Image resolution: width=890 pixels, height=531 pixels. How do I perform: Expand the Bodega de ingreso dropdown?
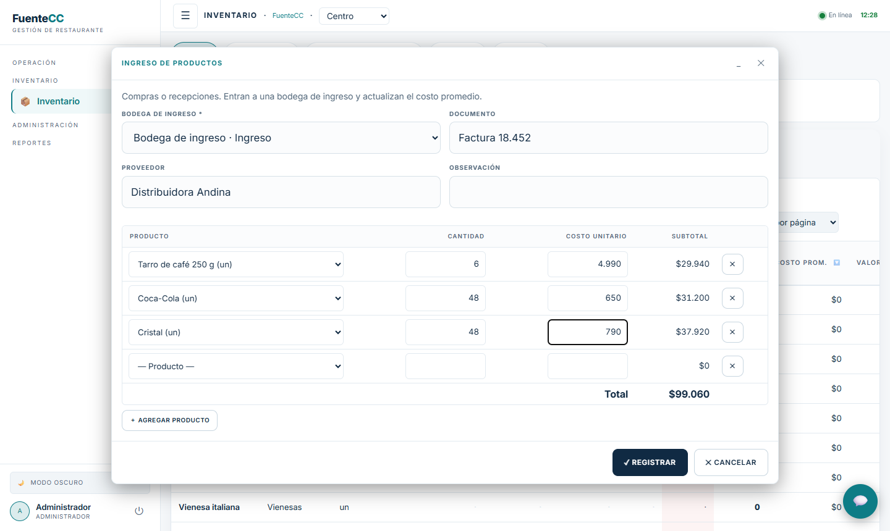(281, 138)
